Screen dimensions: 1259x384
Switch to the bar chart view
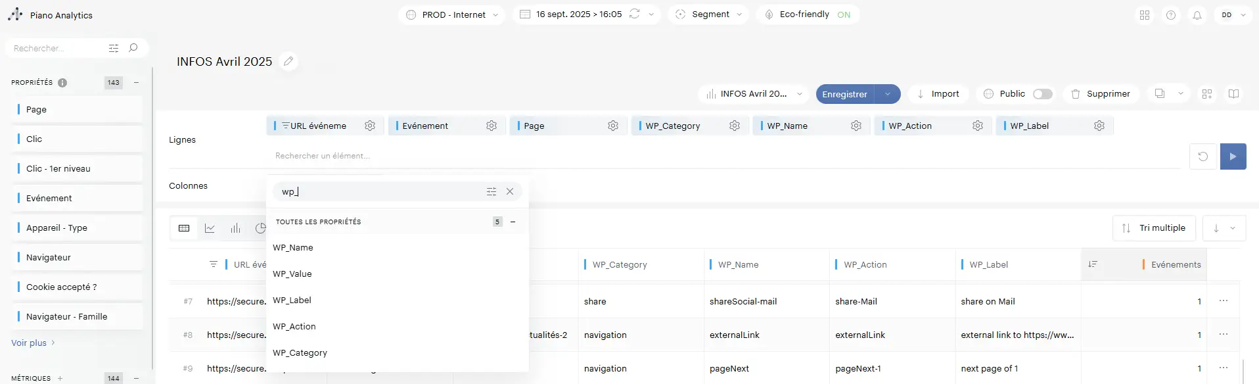(x=235, y=228)
